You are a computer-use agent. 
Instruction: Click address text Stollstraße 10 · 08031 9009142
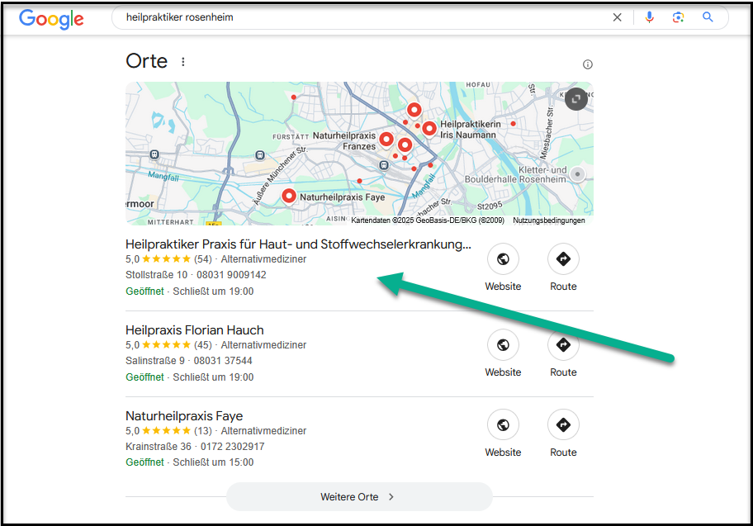click(x=196, y=275)
